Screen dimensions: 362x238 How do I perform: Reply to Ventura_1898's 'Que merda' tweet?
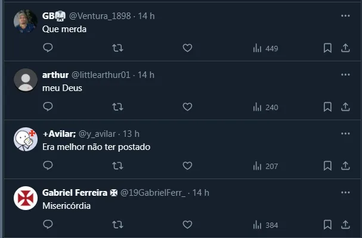pos(48,48)
